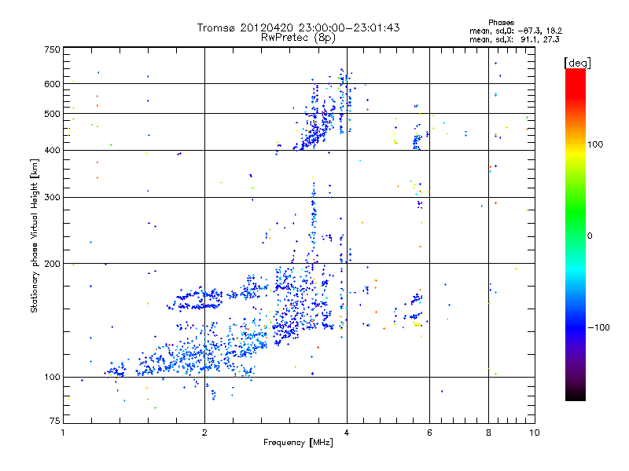
Task: Click the 'Phases' header text
Action: point(501,23)
